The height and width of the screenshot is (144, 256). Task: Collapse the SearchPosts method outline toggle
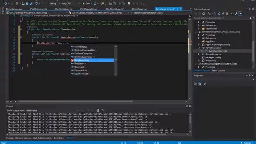20,37
